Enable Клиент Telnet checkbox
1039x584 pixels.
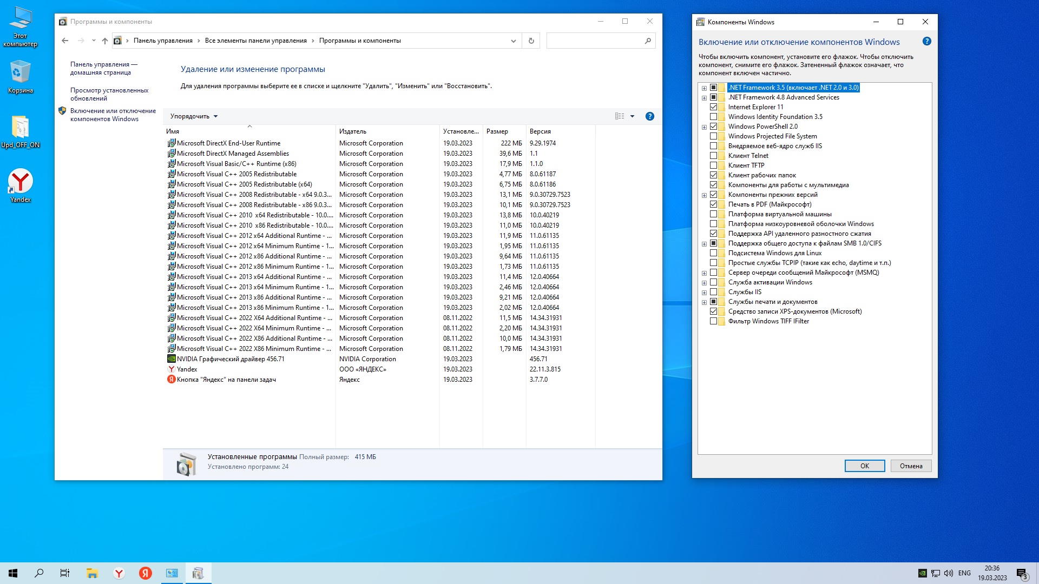click(713, 156)
